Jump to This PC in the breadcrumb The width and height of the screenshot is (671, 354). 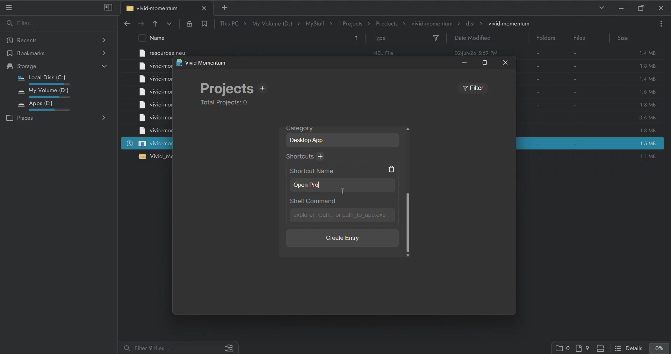230,24
